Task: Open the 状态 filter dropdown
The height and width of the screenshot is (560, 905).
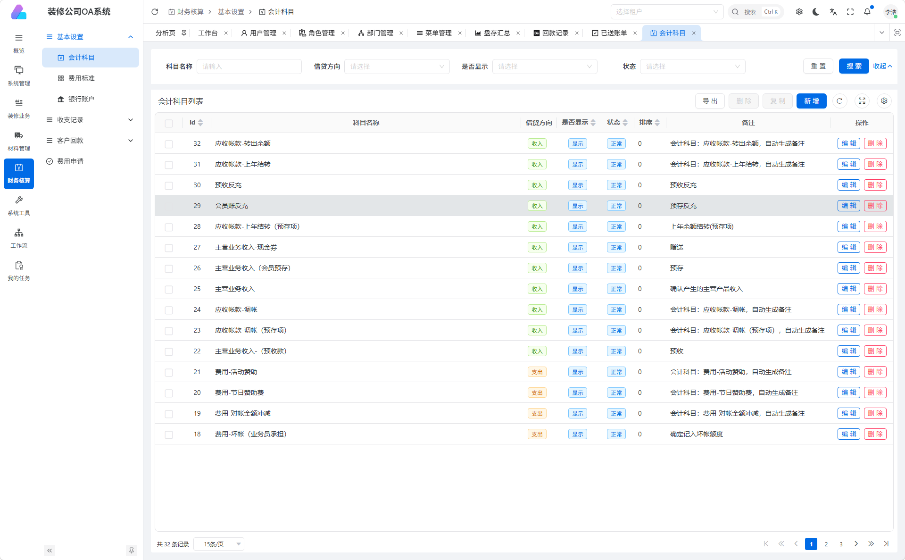Action: coord(693,67)
